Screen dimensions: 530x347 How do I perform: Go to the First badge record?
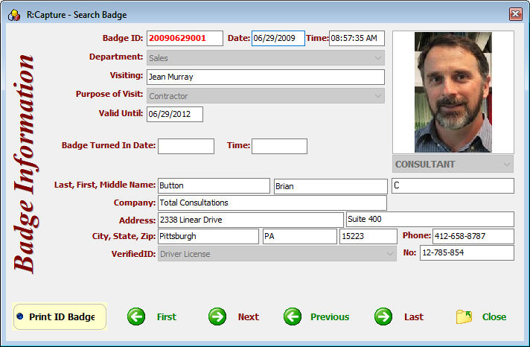[x=166, y=317]
